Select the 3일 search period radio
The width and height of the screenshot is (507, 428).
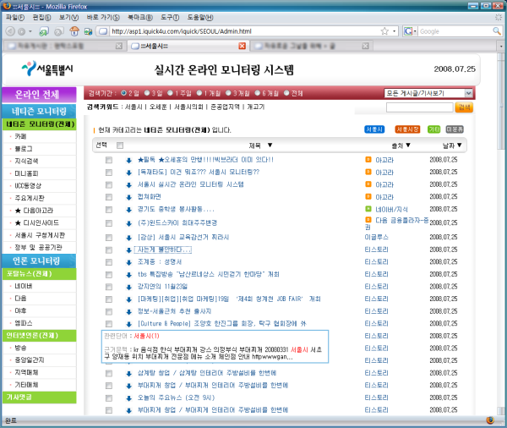[147, 93]
